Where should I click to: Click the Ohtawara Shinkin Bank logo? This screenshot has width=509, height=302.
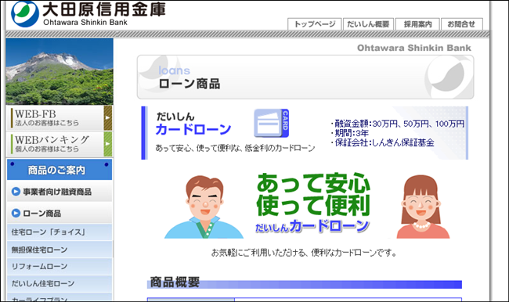coord(88,13)
